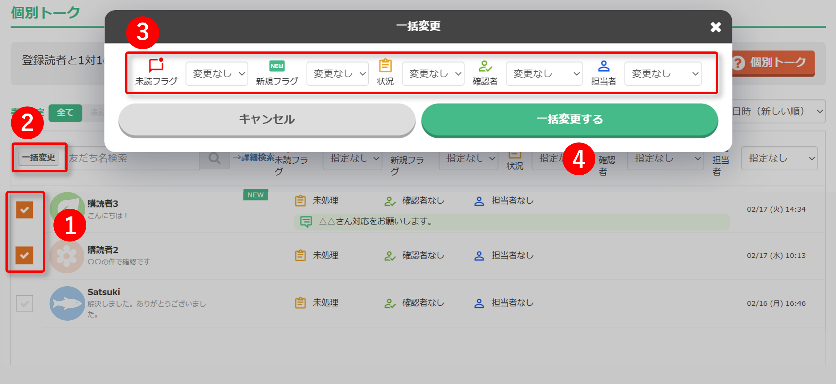Open the 状況 変更なし dropdown
This screenshot has width=836, height=384.
[x=433, y=74]
